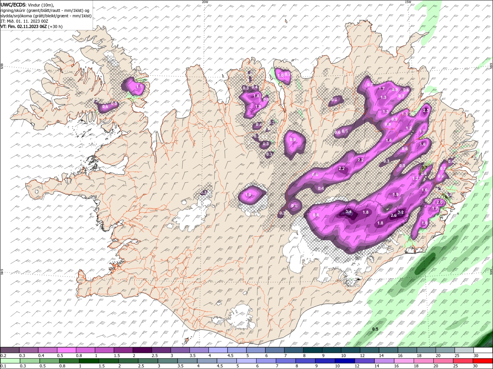This screenshot has width=493, height=369.
Task: Click the white 30 swatch ending the upper legend
Action: (x=483, y=350)
